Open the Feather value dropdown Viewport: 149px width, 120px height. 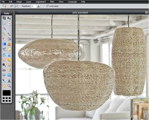(38, 6)
